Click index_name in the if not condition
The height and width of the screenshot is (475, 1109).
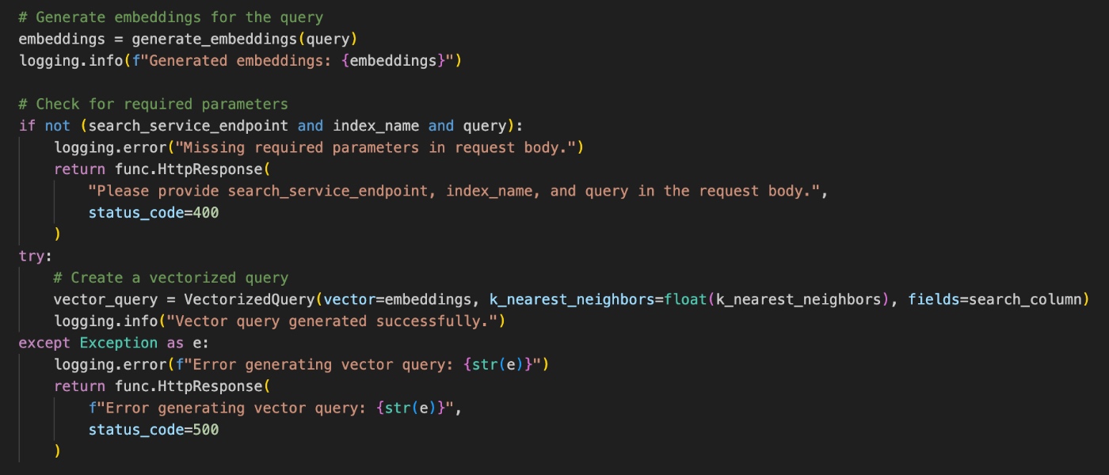pos(376,126)
